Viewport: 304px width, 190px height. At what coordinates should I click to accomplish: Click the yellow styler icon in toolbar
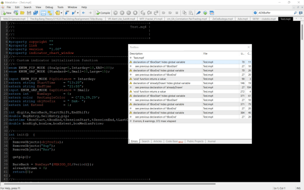coord(57,13)
